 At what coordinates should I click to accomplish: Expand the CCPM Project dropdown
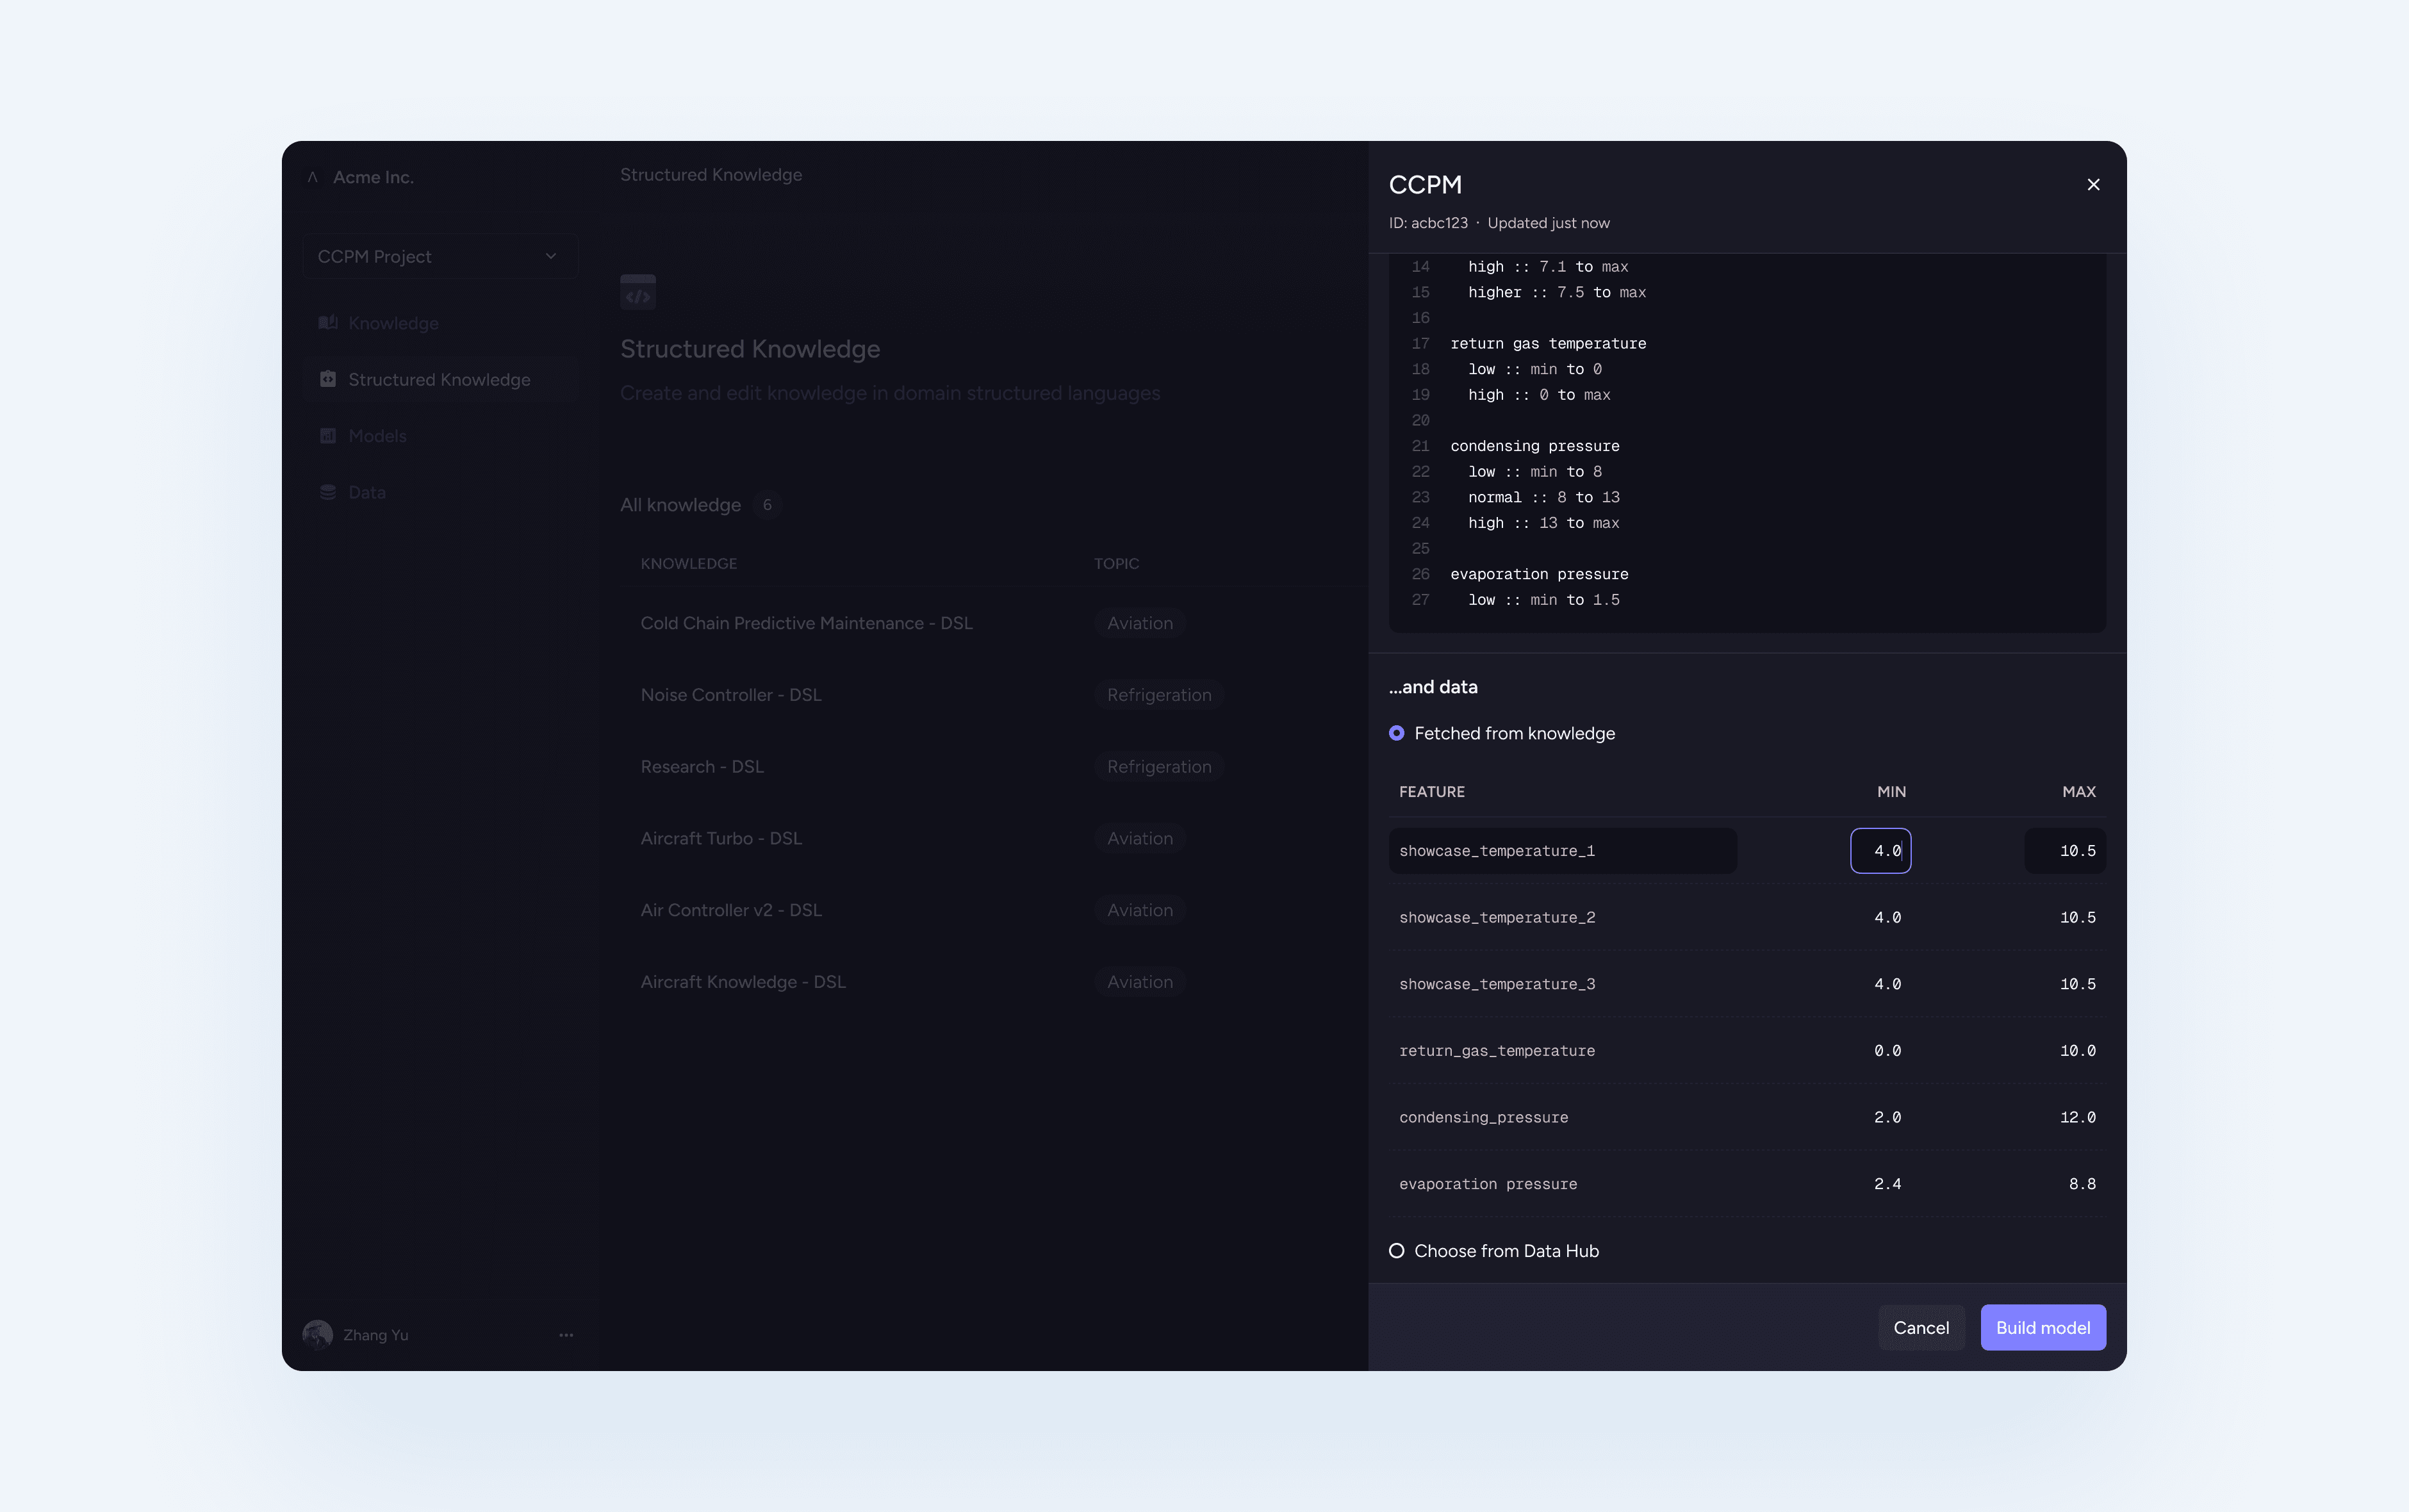point(440,256)
